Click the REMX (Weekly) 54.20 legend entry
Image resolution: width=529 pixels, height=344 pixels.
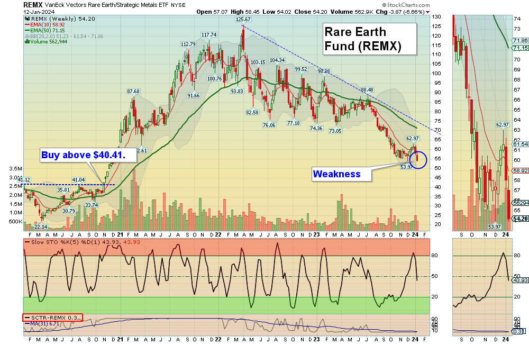coord(60,19)
